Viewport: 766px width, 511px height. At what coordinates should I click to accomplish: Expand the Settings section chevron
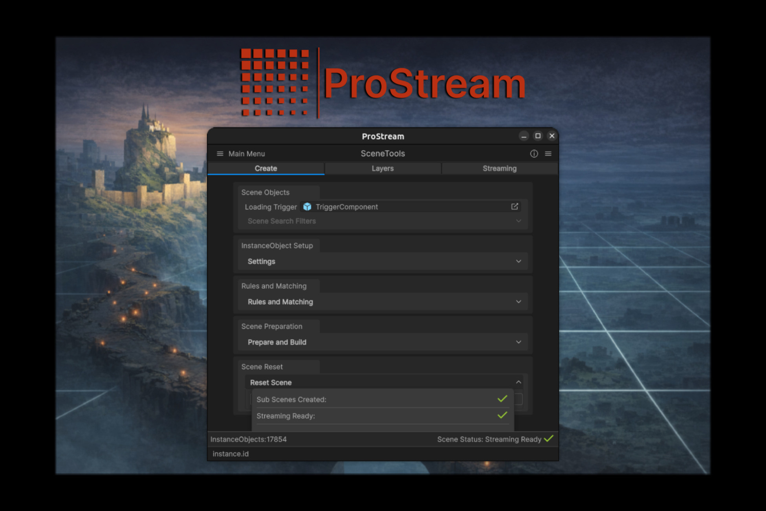[x=519, y=261]
